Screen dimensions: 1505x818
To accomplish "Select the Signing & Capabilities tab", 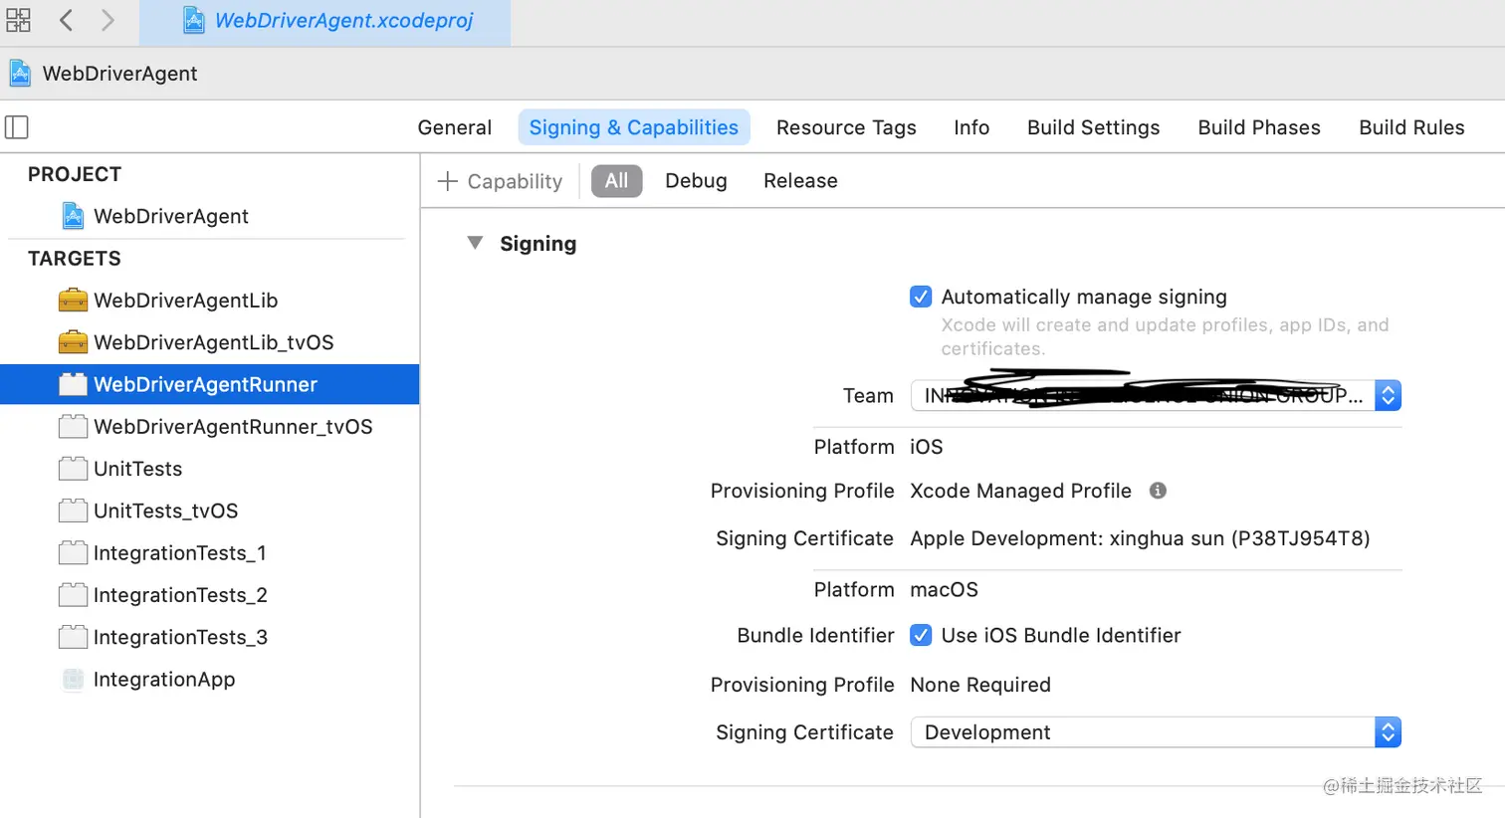I will click(x=634, y=127).
